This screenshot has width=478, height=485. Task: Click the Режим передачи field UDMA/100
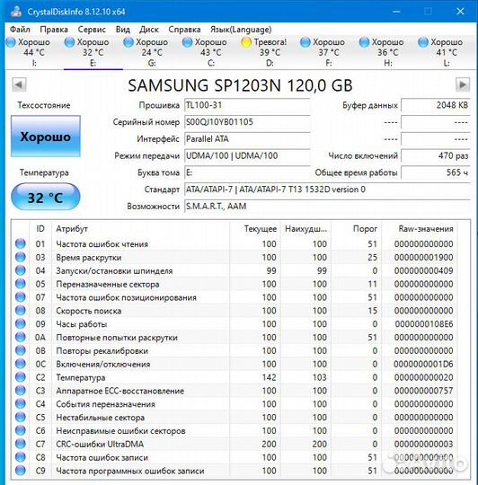247,155
